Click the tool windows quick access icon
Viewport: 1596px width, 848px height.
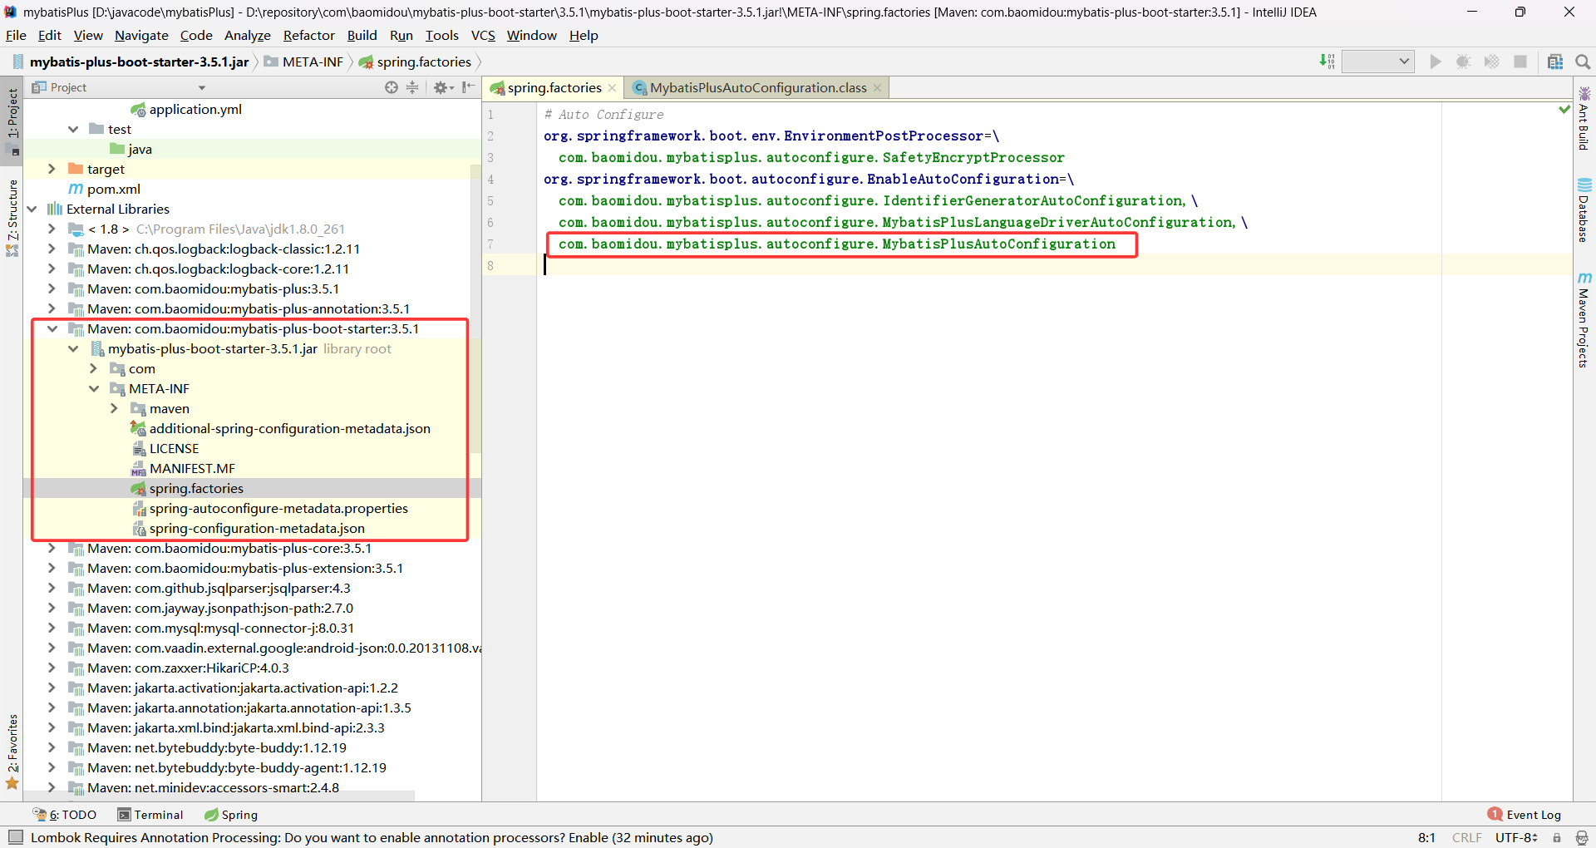[x=16, y=837]
